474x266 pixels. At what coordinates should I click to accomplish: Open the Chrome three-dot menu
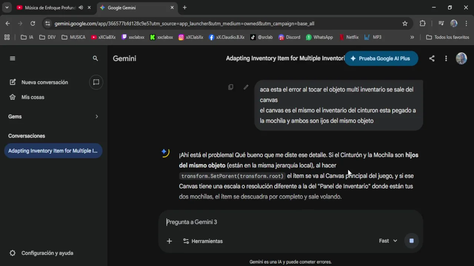point(466,23)
